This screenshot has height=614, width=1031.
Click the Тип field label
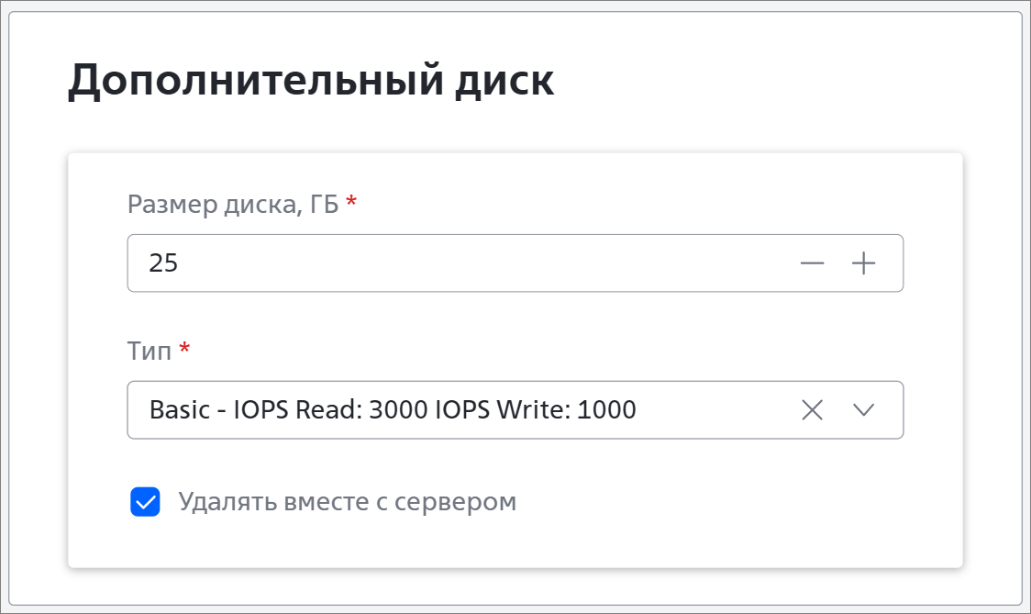[x=150, y=351]
